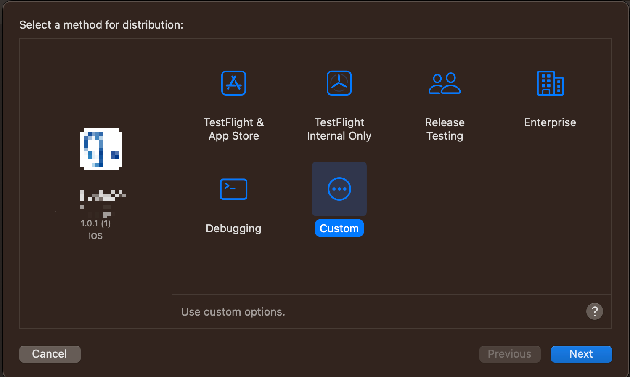The height and width of the screenshot is (377, 630).
Task: Click the "Enterprise" label
Action: pyautogui.click(x=550, y=122)
